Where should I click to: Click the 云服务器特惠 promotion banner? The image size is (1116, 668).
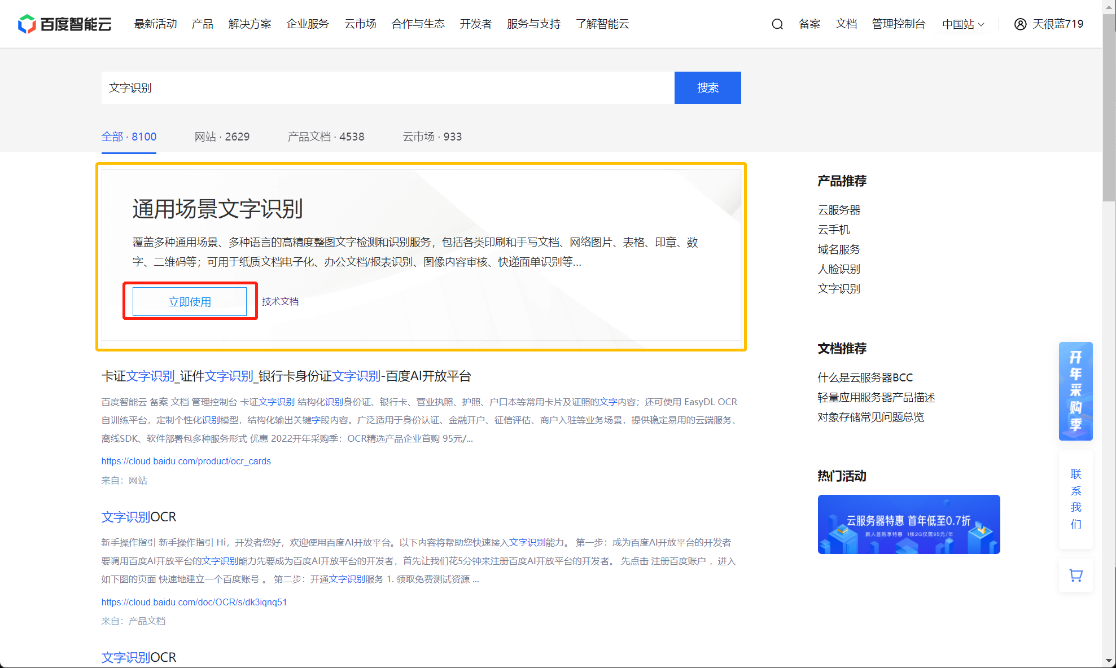click(x=909, y=524)
